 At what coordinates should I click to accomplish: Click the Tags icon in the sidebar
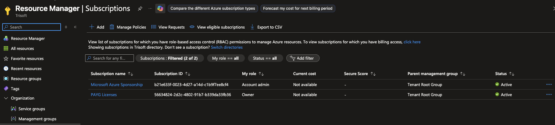pyautogui.click(x=6, y=89)
